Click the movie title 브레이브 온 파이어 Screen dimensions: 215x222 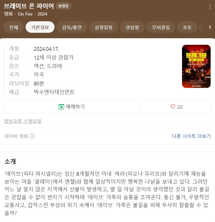click(x=29, y=6)
